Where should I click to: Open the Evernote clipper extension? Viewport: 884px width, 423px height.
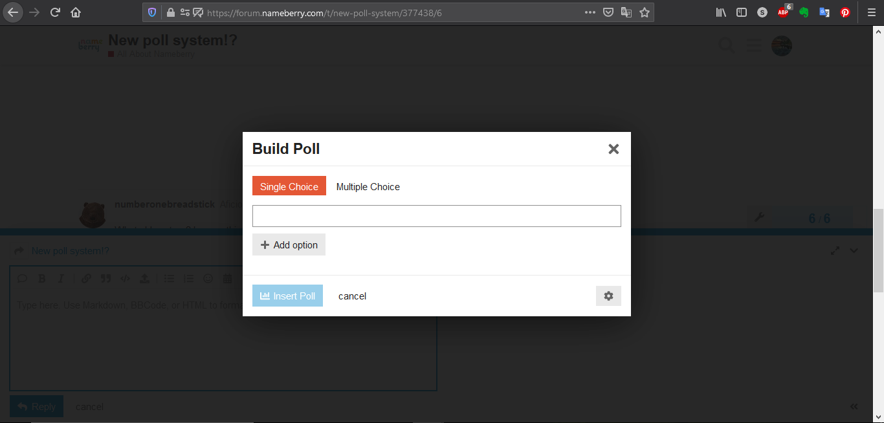point(804,12)
